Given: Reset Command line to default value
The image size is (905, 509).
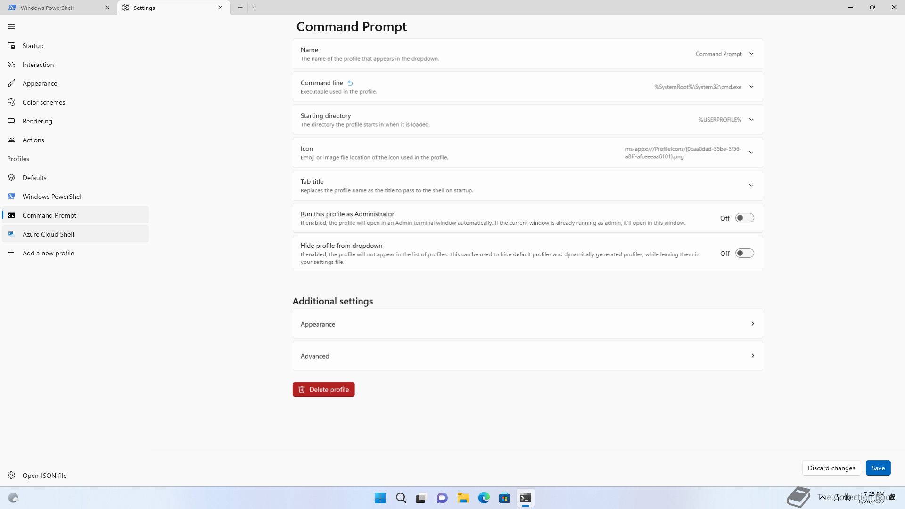Looking at the screenshot, I should pyautogui.click(x=350, y=83).
